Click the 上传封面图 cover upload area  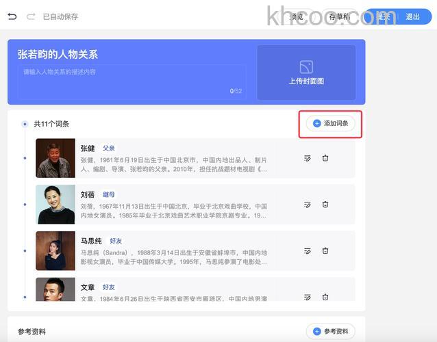click(306, 73)
